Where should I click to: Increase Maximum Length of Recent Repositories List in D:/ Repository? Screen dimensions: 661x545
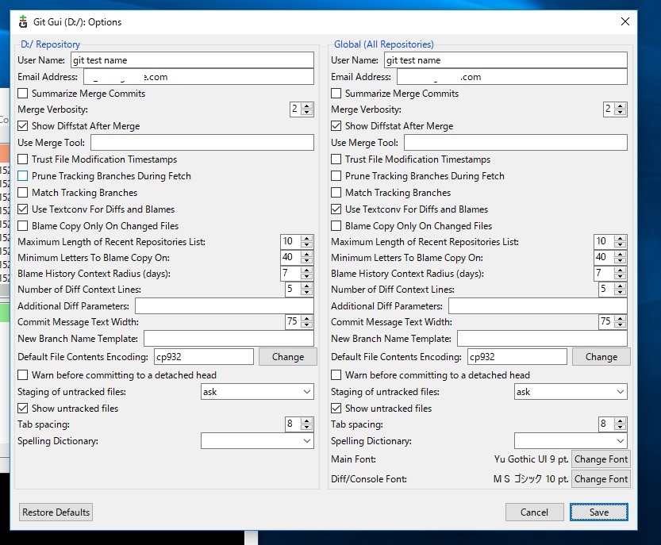click(307, 238)
